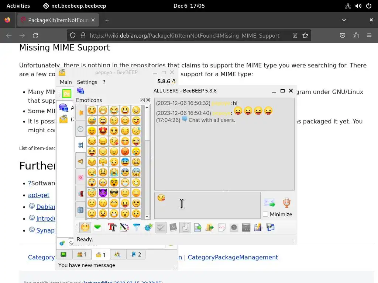
Task: Toggle Firefox reader view
Action: click(295, 36)
